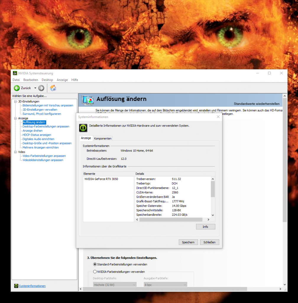298x303 pixels.
Task: Open the Desktop menu
Action: [x=47, y=80]
